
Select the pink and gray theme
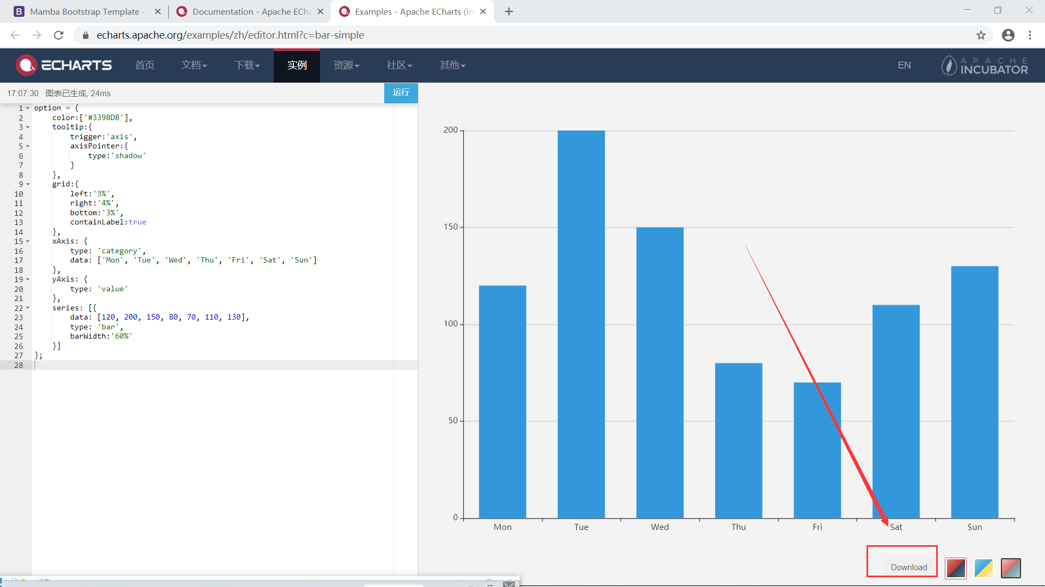tap(1011, 568)
